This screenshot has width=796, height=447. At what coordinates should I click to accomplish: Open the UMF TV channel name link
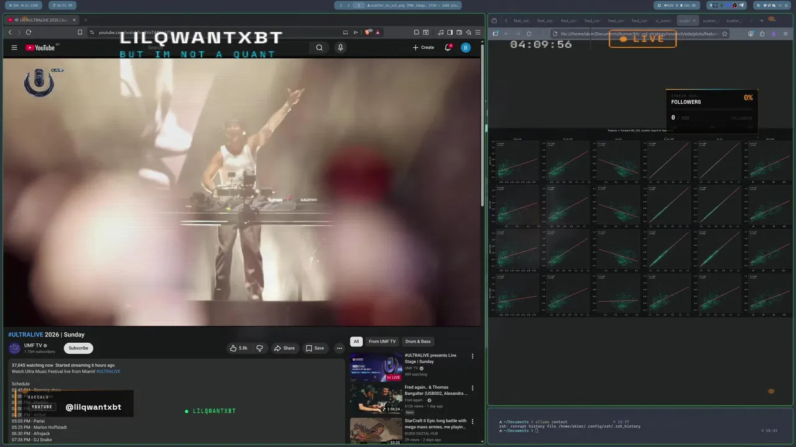click(x=33, y=345)
